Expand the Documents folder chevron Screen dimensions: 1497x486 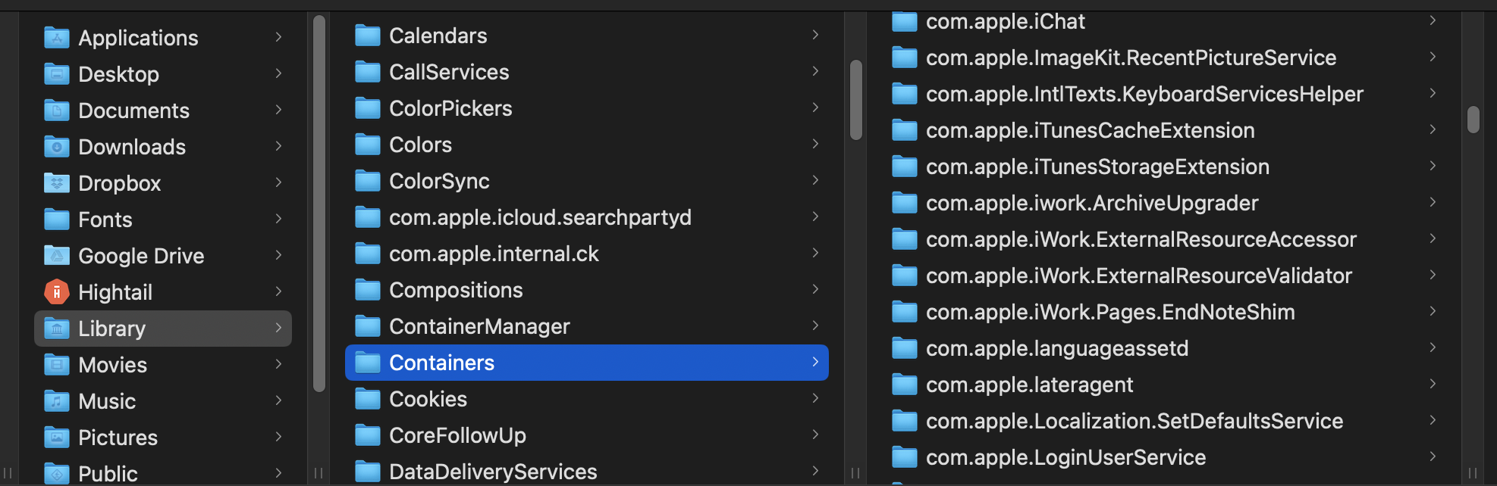pyautogui.click(x=278, y=110)
